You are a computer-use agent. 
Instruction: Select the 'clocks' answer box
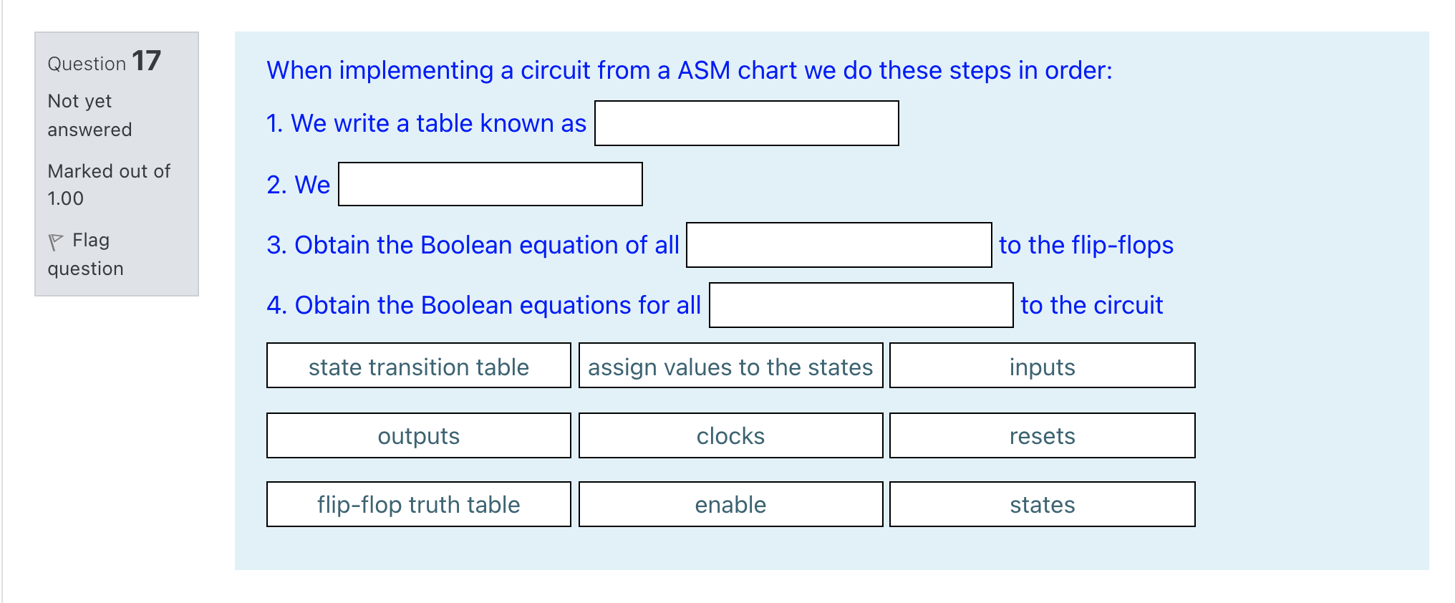(730, 435)
